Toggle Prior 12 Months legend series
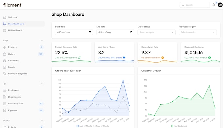223x128 pixels. [x=101, y=126]
